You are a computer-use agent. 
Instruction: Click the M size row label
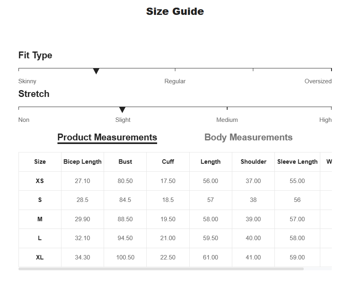tap(40, 219)
